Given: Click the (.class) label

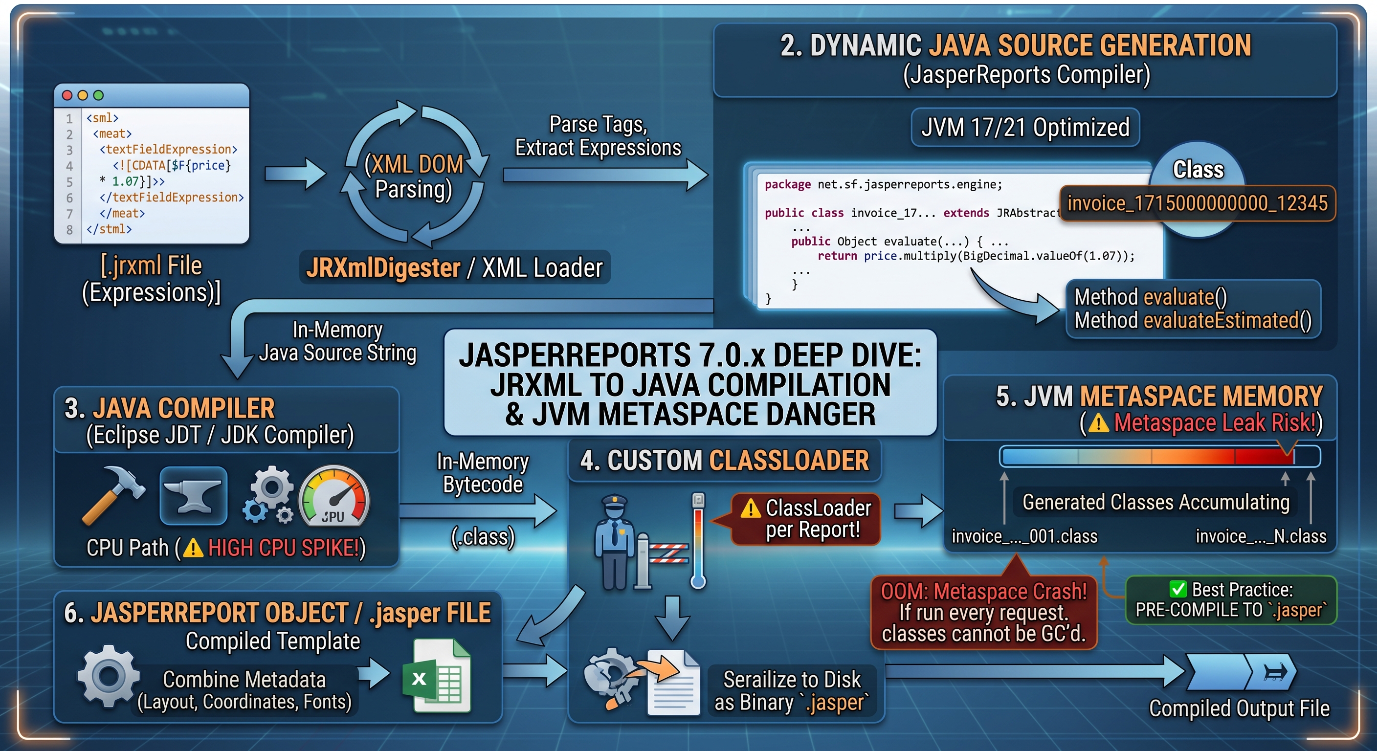Looking at the screenshot, I should pos(483,537).
